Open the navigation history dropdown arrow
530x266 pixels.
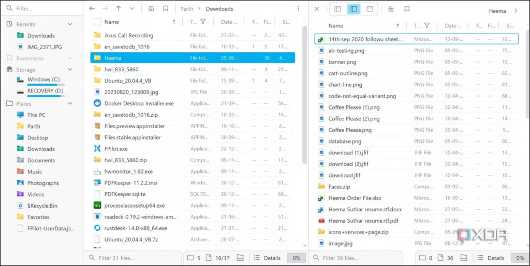pyautogui.click(x=132, y=9)
